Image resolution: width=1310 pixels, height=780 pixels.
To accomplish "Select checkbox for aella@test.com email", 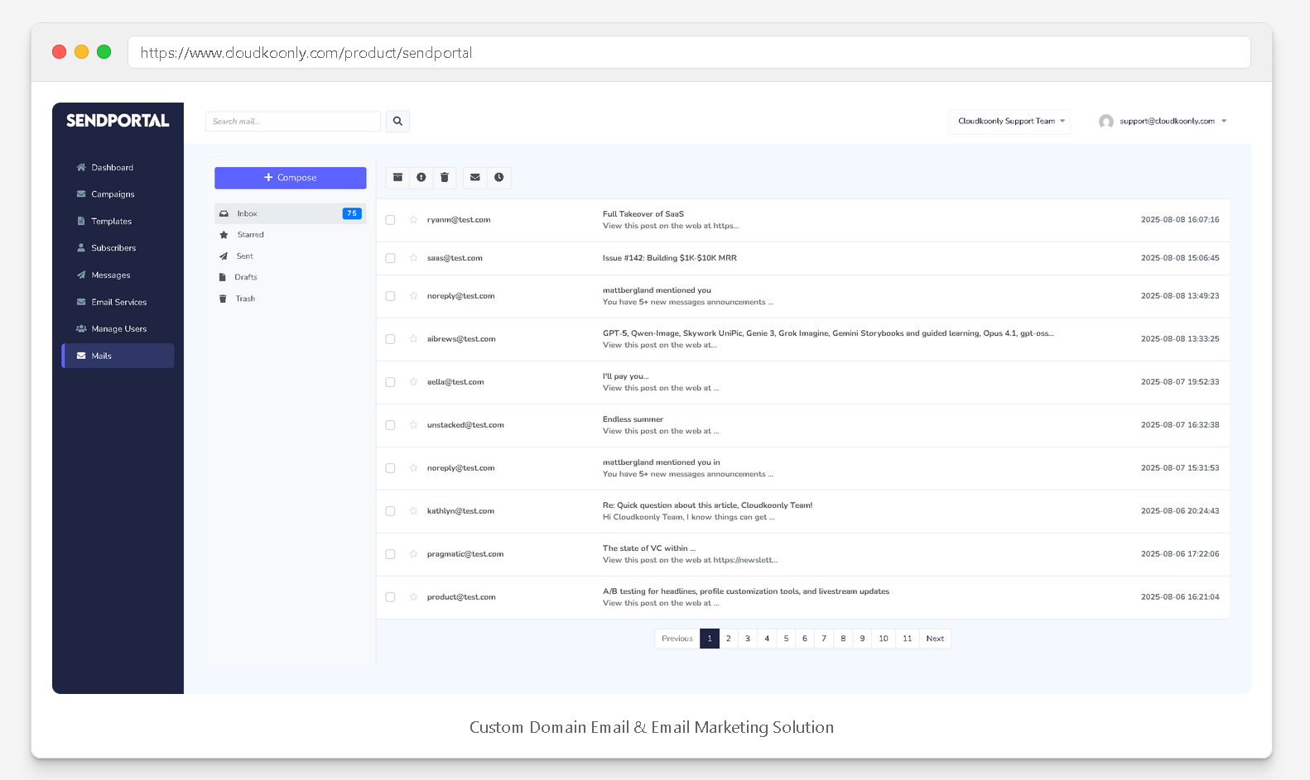I will coord(390,382).
